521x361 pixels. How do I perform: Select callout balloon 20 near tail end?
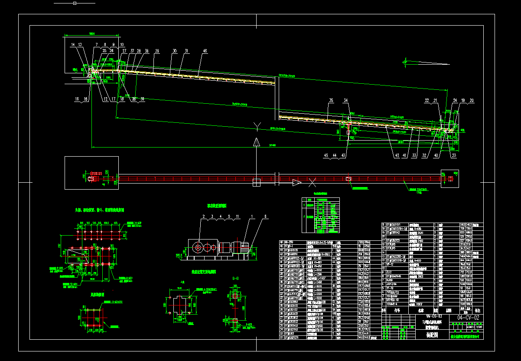pos(472,101)
